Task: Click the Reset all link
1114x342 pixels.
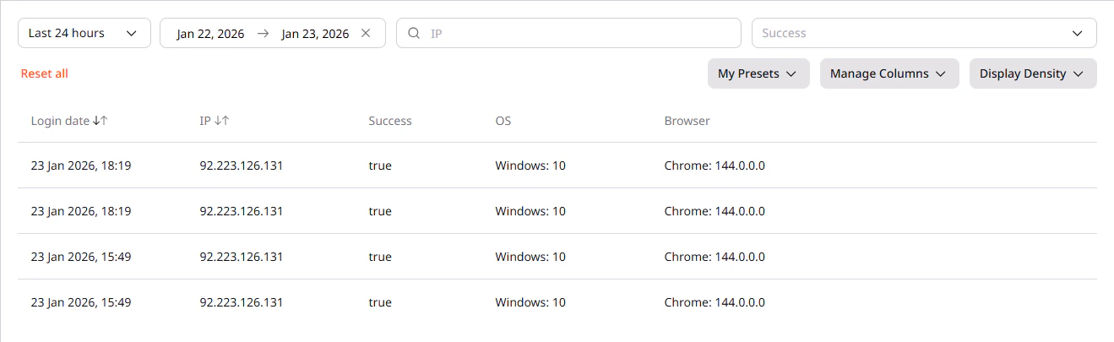Action: coord(45,73)
